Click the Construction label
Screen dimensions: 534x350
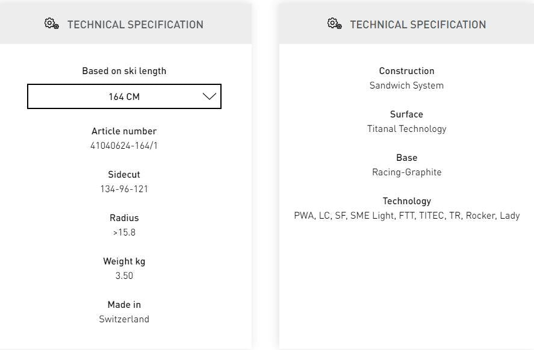point(406,71)
